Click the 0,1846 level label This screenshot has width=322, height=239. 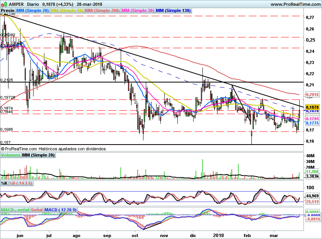pos(7,112)
